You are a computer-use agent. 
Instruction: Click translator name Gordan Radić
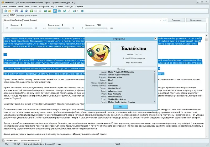tap(114, 88)
